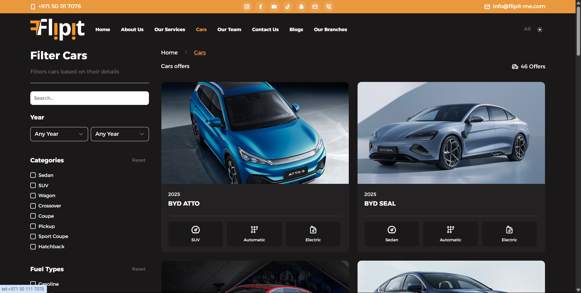Open the blue BYD ATTO car image
This screenshot has width=581, height=293.
(255, 133)
